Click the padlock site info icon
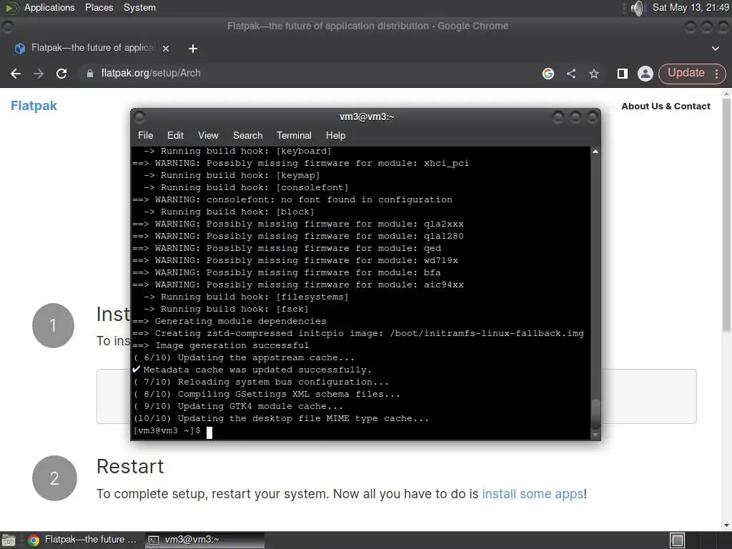The width and height of the screenshot is (732, 549). point(89,74)
